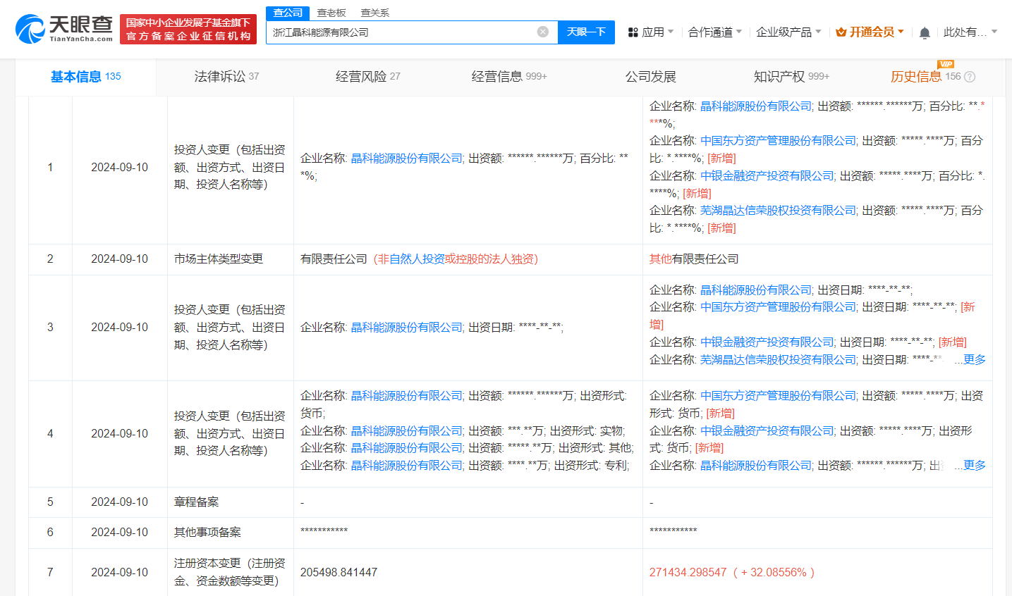The height and width of the screenshot is (596, 1012).
Task: Open the notification bell icon
Action: 924,32
